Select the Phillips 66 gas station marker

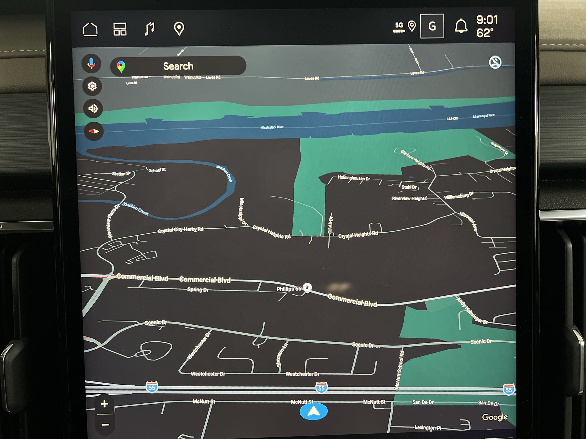point(307,288)
